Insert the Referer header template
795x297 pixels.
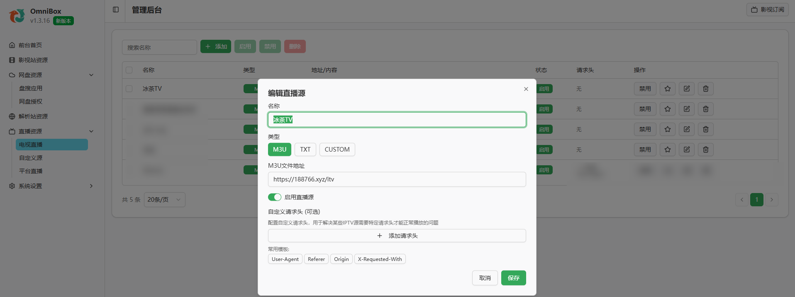(316, 259)
